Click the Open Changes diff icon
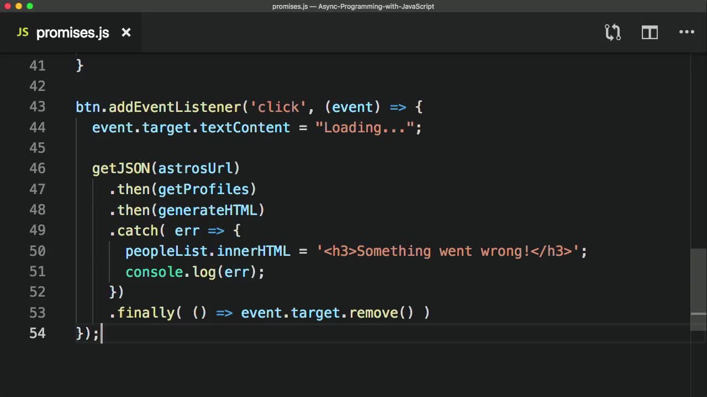The image size is (707, 397). 613,33
